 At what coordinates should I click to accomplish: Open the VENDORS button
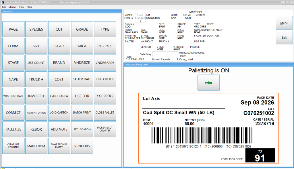coord(82,146)
